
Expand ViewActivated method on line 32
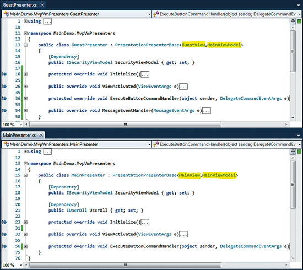point(25,234)
